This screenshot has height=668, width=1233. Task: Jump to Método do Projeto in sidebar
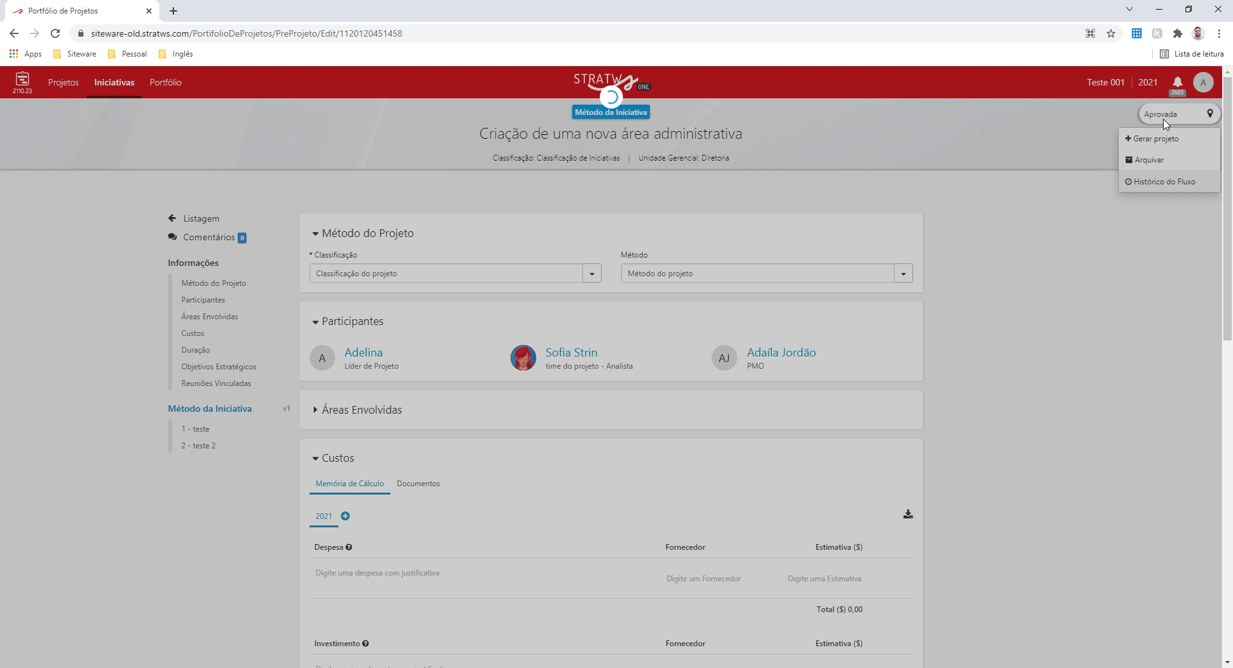[214, 283]
